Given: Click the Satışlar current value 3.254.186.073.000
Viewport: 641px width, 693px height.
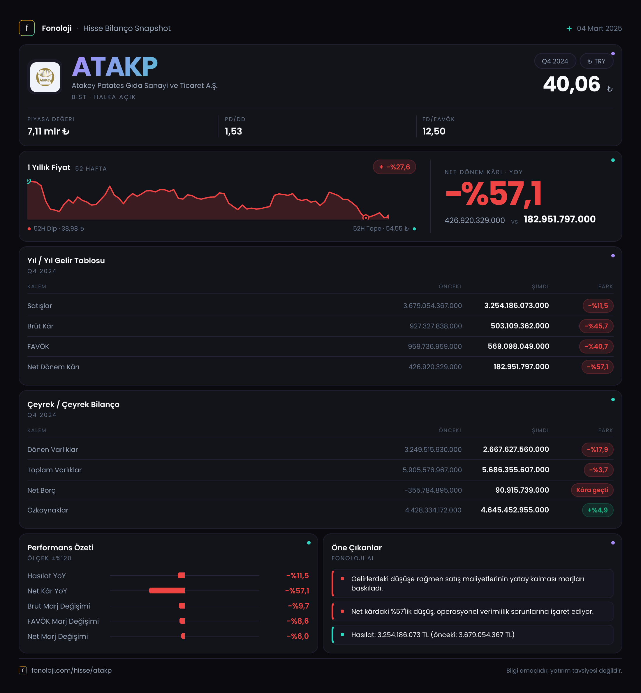Looking at the screenshot, I should tap(516, 305).
